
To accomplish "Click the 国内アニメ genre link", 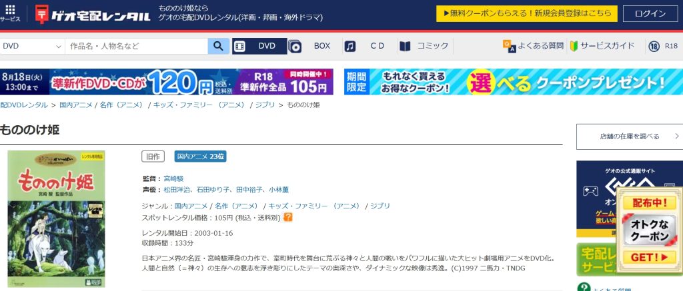I will (x=191, y=206).
